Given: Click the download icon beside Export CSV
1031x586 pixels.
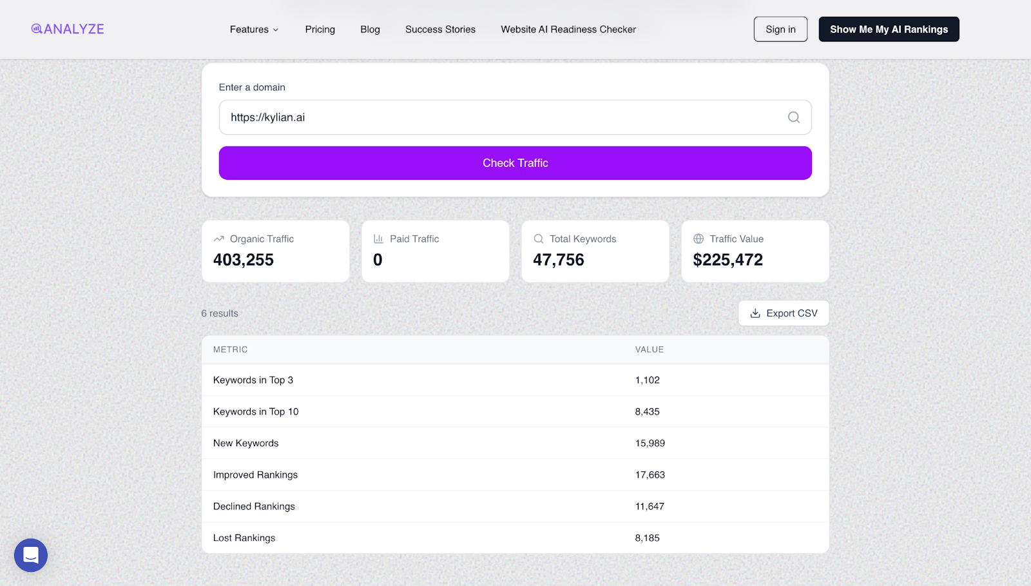Looking at the screenshot, I should tap(755, 313).
